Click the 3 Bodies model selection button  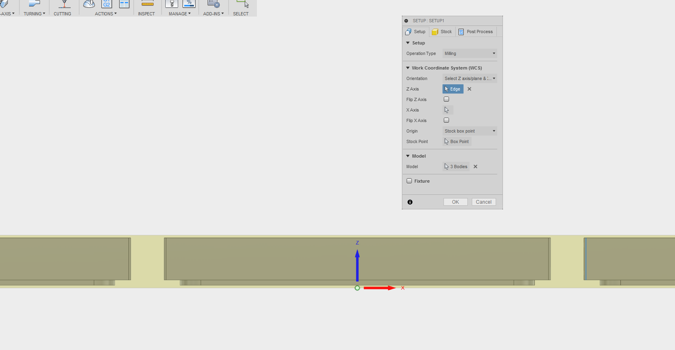click(x=456, y=167)
